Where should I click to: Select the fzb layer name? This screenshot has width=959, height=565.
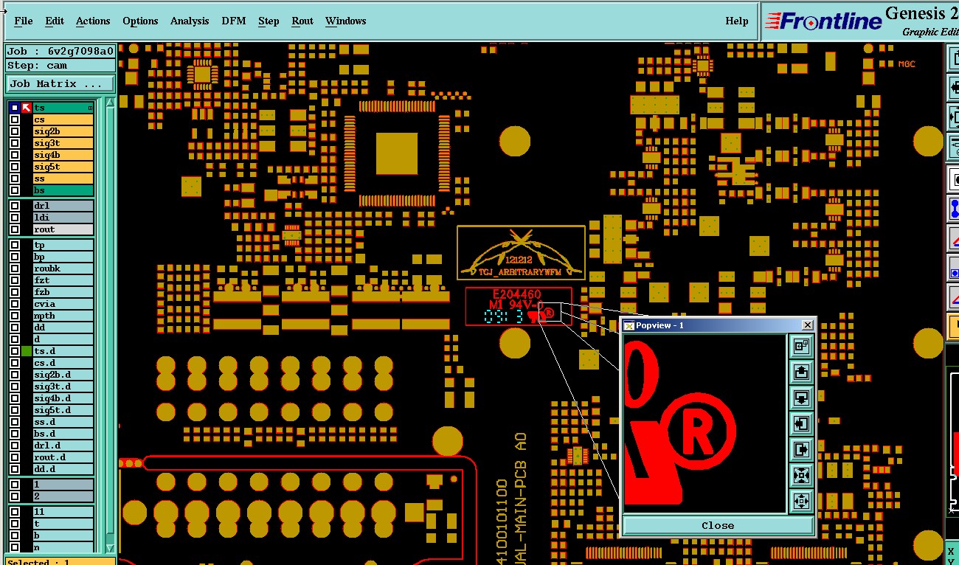click(63, 292)
